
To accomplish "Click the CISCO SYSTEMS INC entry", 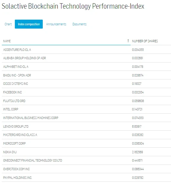I will [86, 84].
